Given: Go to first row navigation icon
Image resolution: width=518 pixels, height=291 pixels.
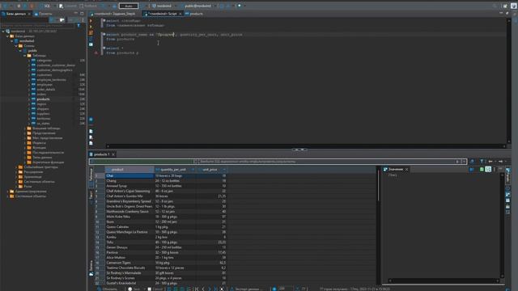Looking at the screenshot, I should pos(197,289).
